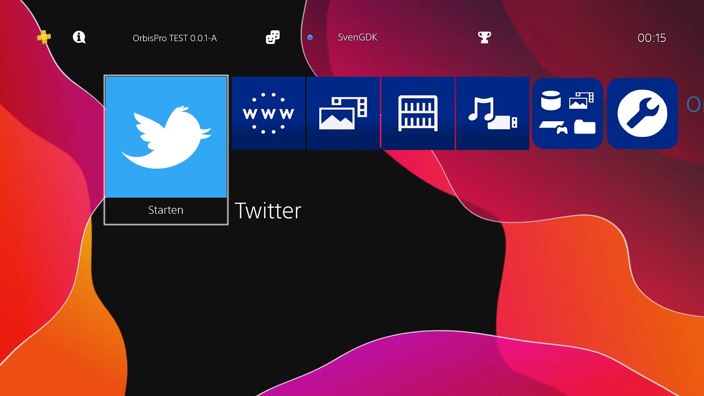Open the capture gallery picture tile

(343, 113)
